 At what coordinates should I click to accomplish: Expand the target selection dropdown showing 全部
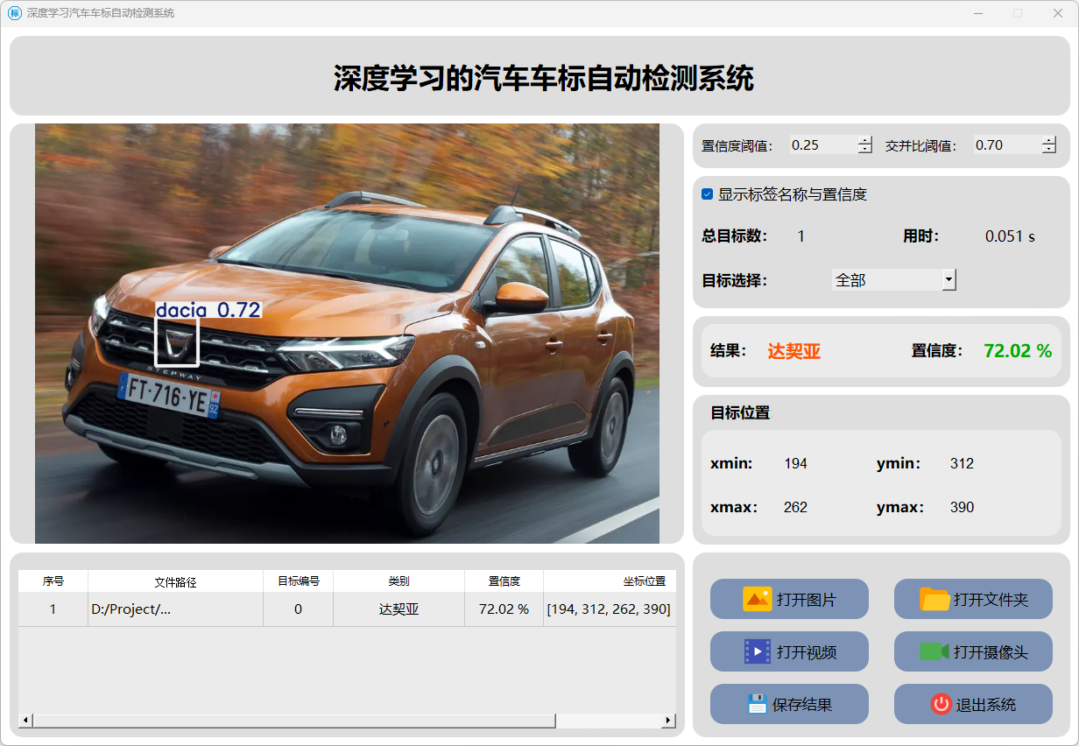point(948,280)
